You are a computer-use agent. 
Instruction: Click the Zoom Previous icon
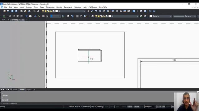coord(21,16)
